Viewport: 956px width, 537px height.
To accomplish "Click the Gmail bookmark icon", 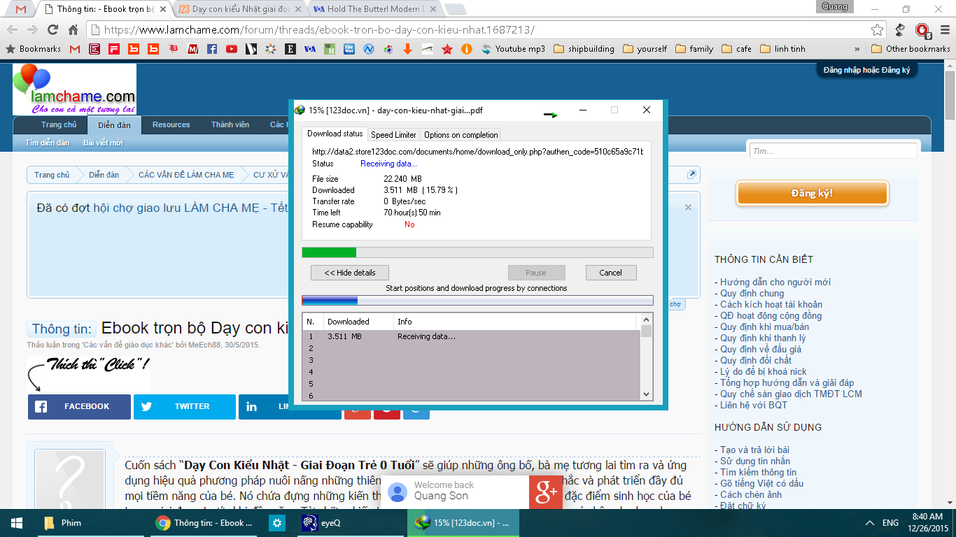I will point(75,49).
